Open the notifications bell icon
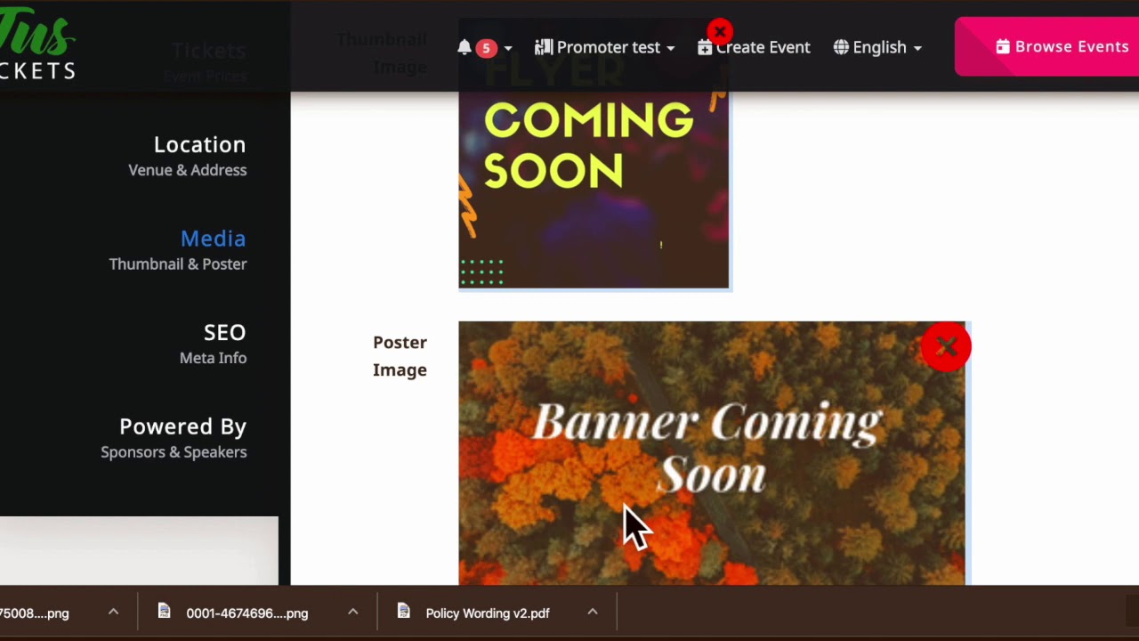The image size is (1139, 641). click(464, 47)
